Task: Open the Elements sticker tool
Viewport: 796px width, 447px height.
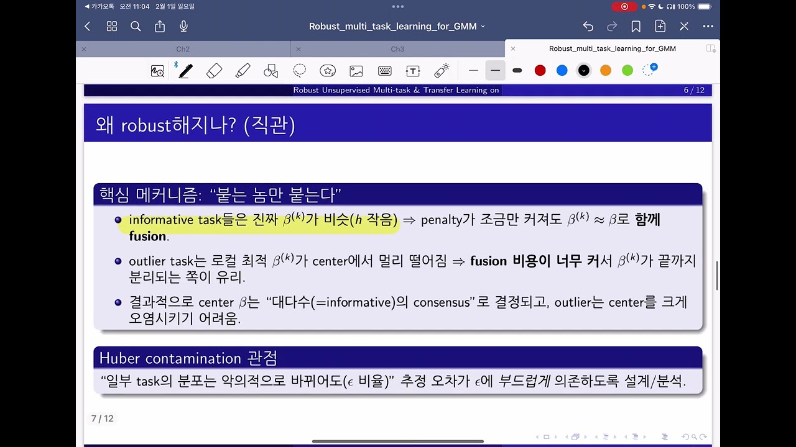Action: 328,71
